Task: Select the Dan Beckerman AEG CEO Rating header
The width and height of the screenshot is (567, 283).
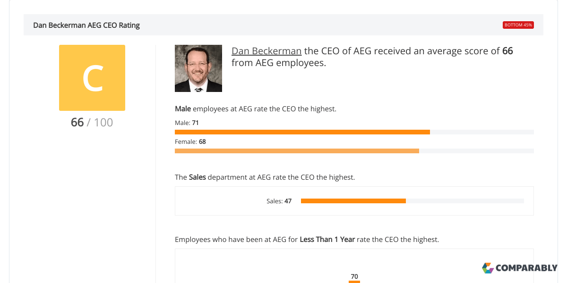Action: 86,25
